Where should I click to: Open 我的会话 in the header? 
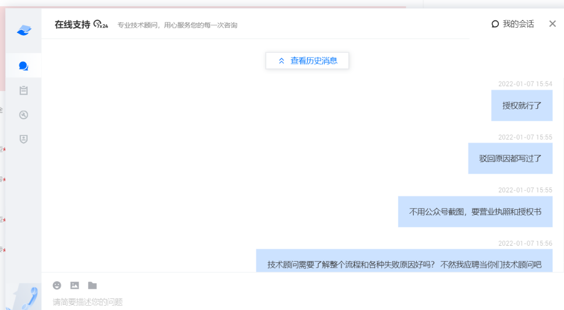[x=512, y=24]
